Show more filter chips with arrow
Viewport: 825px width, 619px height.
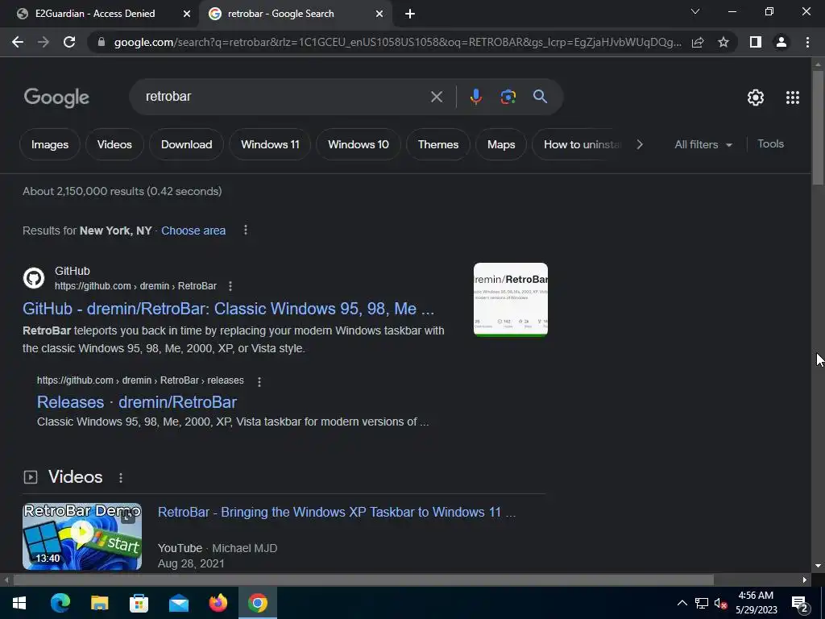click(640, 144)
